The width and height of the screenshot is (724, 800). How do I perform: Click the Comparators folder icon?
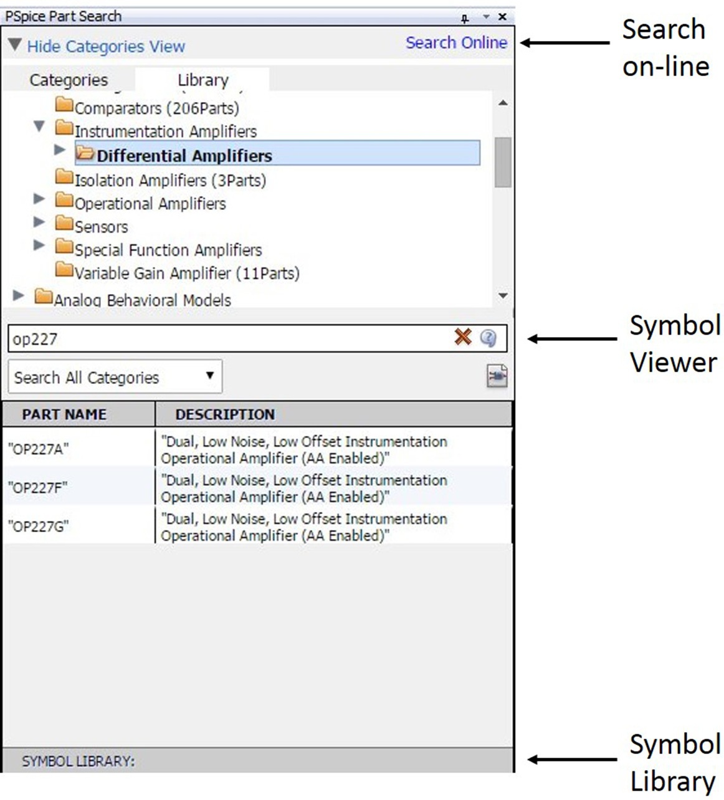64,106
